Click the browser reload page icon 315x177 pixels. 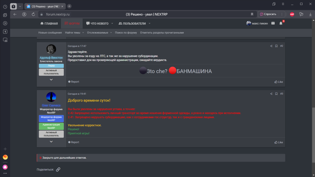click(33, 14)
